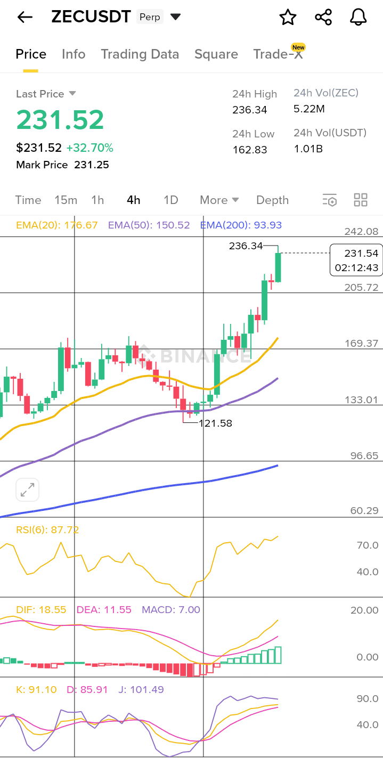Tap the EMA(20): 176.67 label

coord(57,225)
